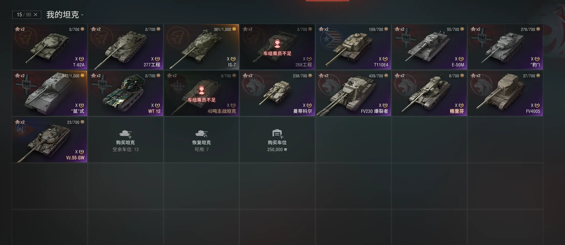Expand the 我的坦克 dropdown

pos(65,15)
